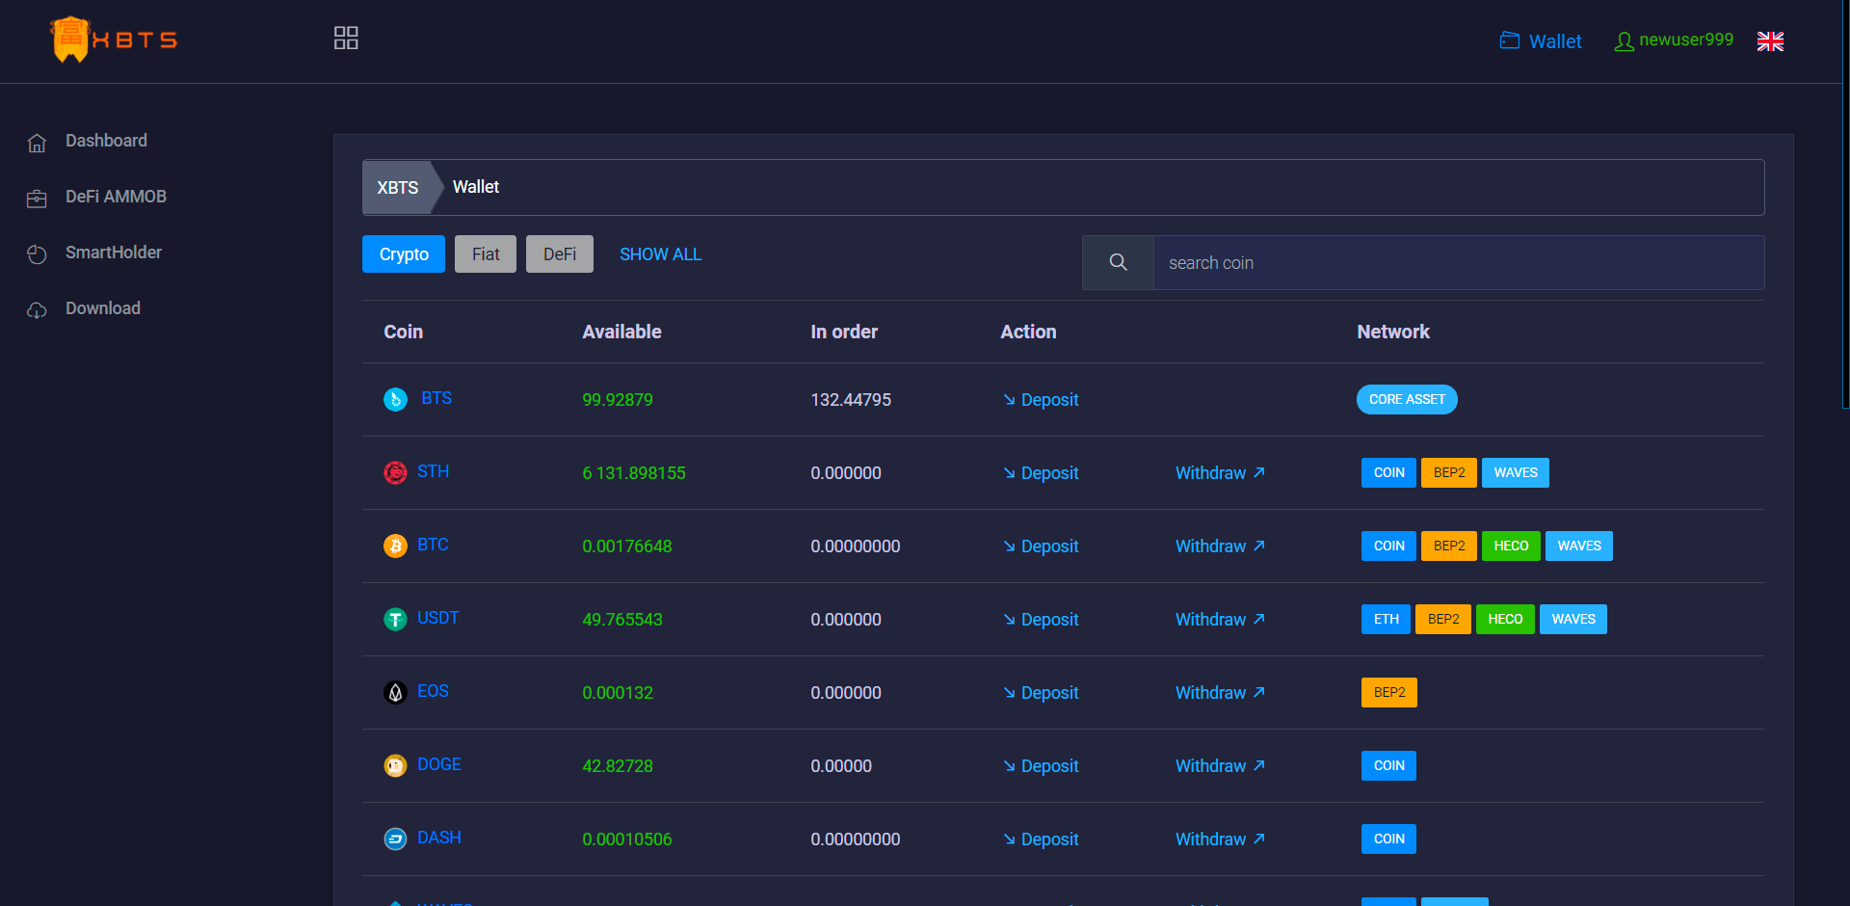This screenshot has height=906, width=1850.
Task: Click the Available column header
Action: 621,332
